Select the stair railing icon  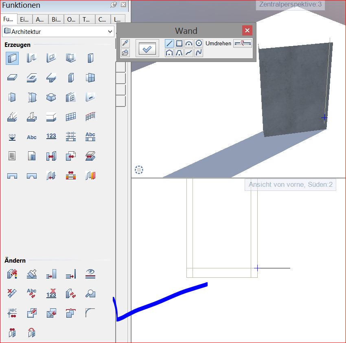[x=90, y=117]
